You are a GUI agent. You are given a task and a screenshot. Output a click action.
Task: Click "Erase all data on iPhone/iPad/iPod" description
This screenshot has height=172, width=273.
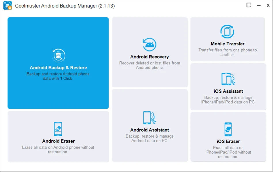tap(228, 152)
